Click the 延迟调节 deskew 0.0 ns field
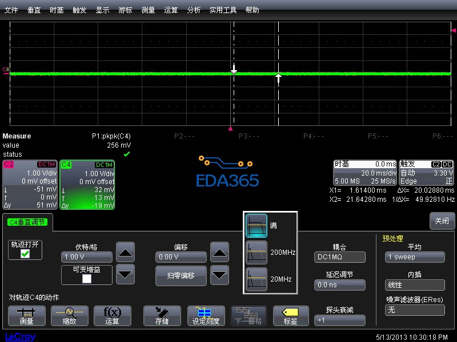Screen dimensions: 457x342 coord(340,284)
